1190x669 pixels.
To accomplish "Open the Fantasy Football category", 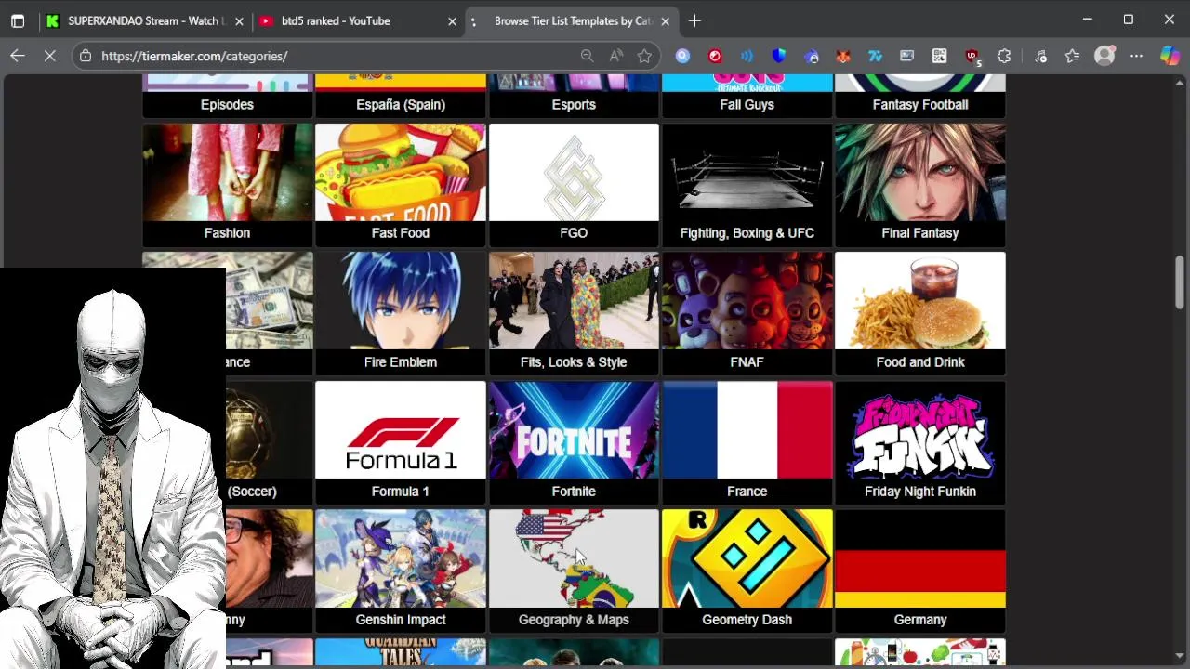I will point(920,96).
